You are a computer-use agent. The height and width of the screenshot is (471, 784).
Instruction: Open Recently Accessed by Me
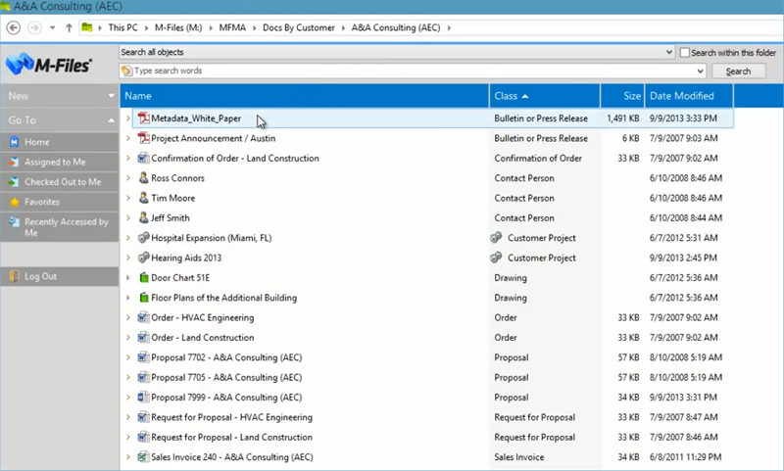60,227
